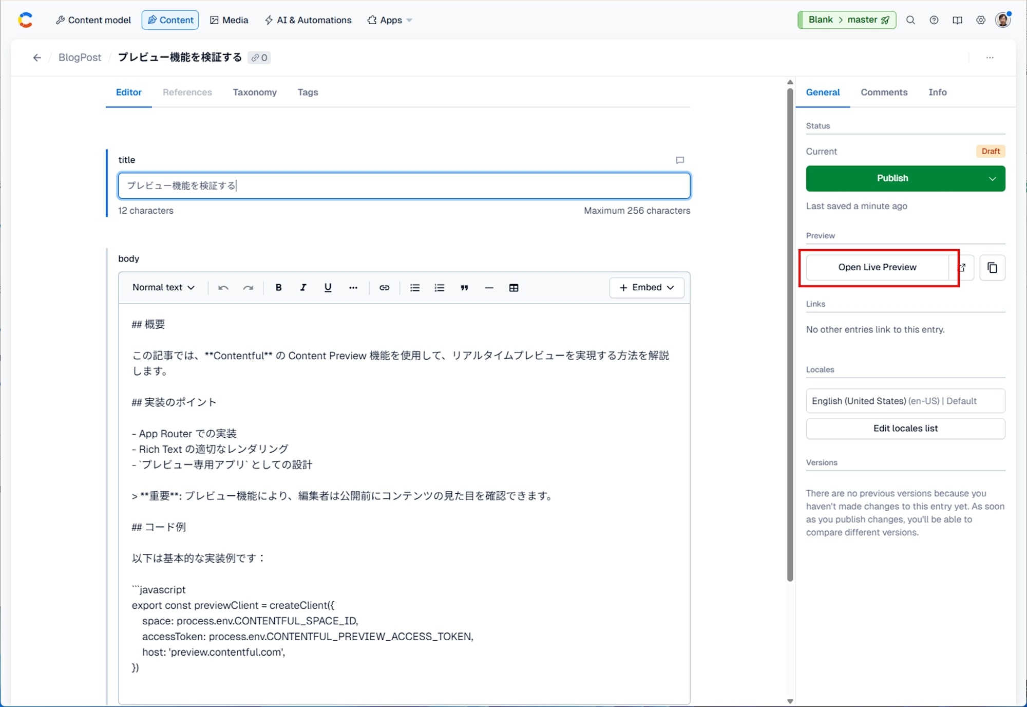This screenshot has height=707, width=1027.
Task: Open the search icon in top bar
Action: [x=910, y=20]
